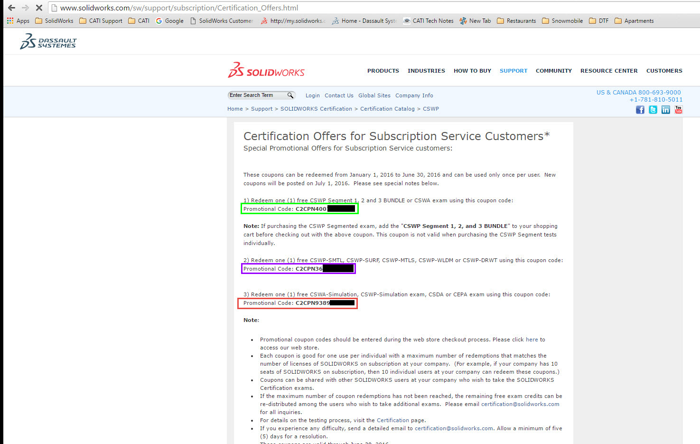Click the Enter Search Term field
The width and height of the screenshot is (700, 444).
coord(258,95)
